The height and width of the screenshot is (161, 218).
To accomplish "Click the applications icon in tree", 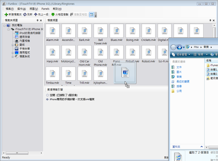I will click(x=17, y=53).
